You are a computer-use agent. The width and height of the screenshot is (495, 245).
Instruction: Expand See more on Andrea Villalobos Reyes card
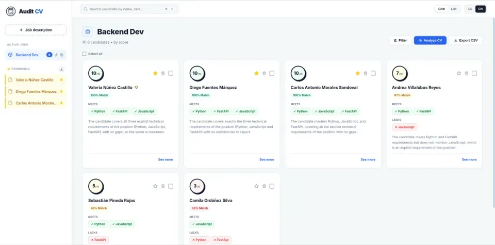(x=469, y=160)
